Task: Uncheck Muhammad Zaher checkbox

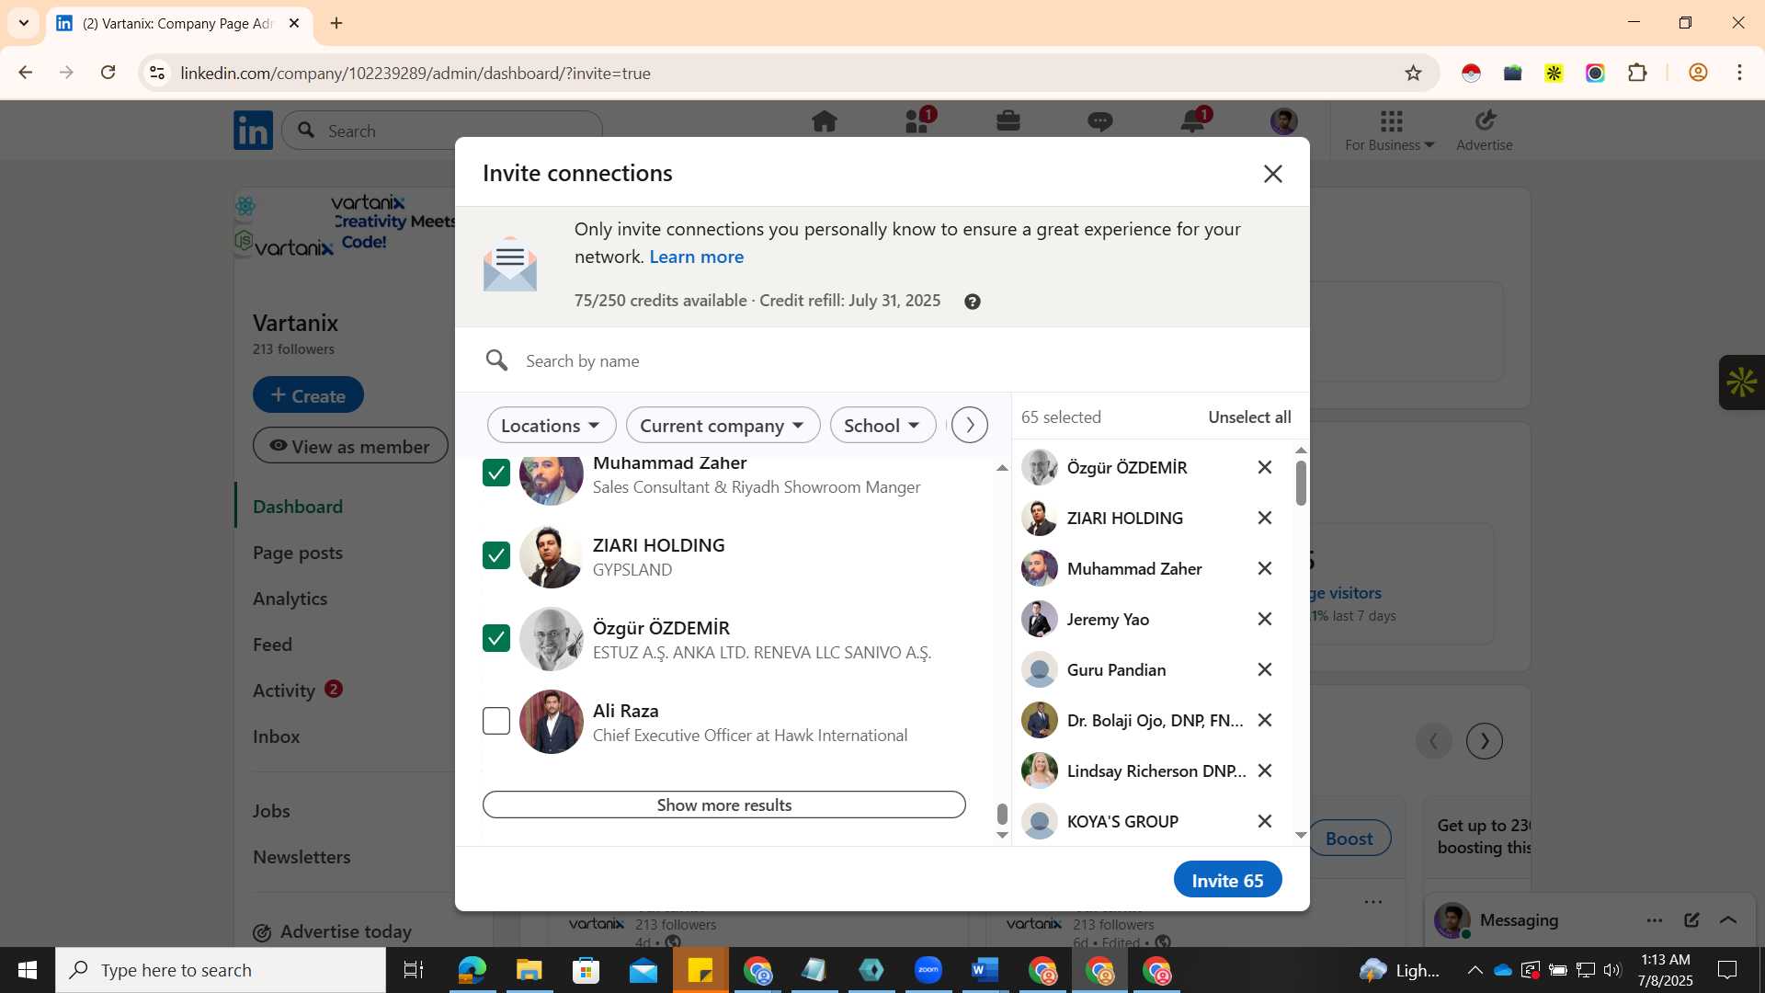Action: point(496,473)
